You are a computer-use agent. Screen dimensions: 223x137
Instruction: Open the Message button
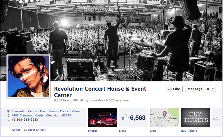(x=195, y=89)
